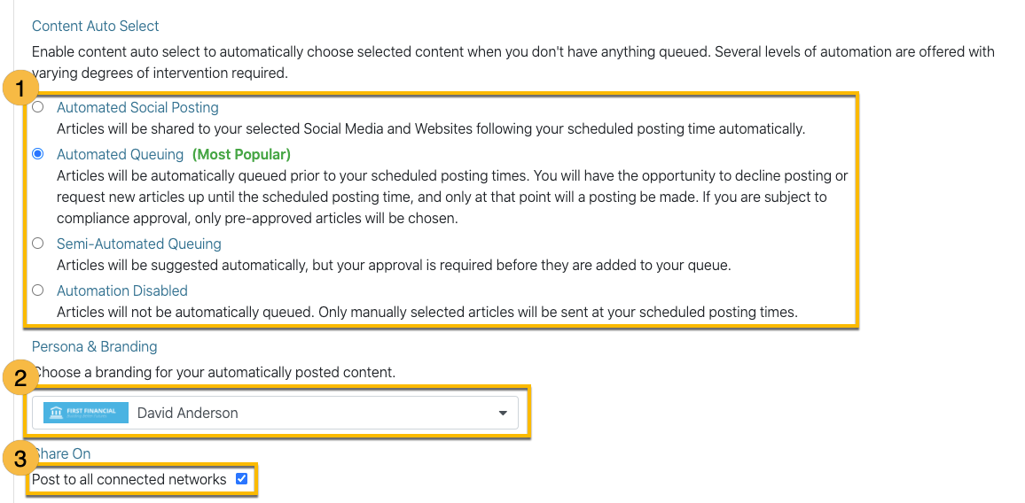
Task: Click the green Most Popular tag
Action: tap(241, 154)
